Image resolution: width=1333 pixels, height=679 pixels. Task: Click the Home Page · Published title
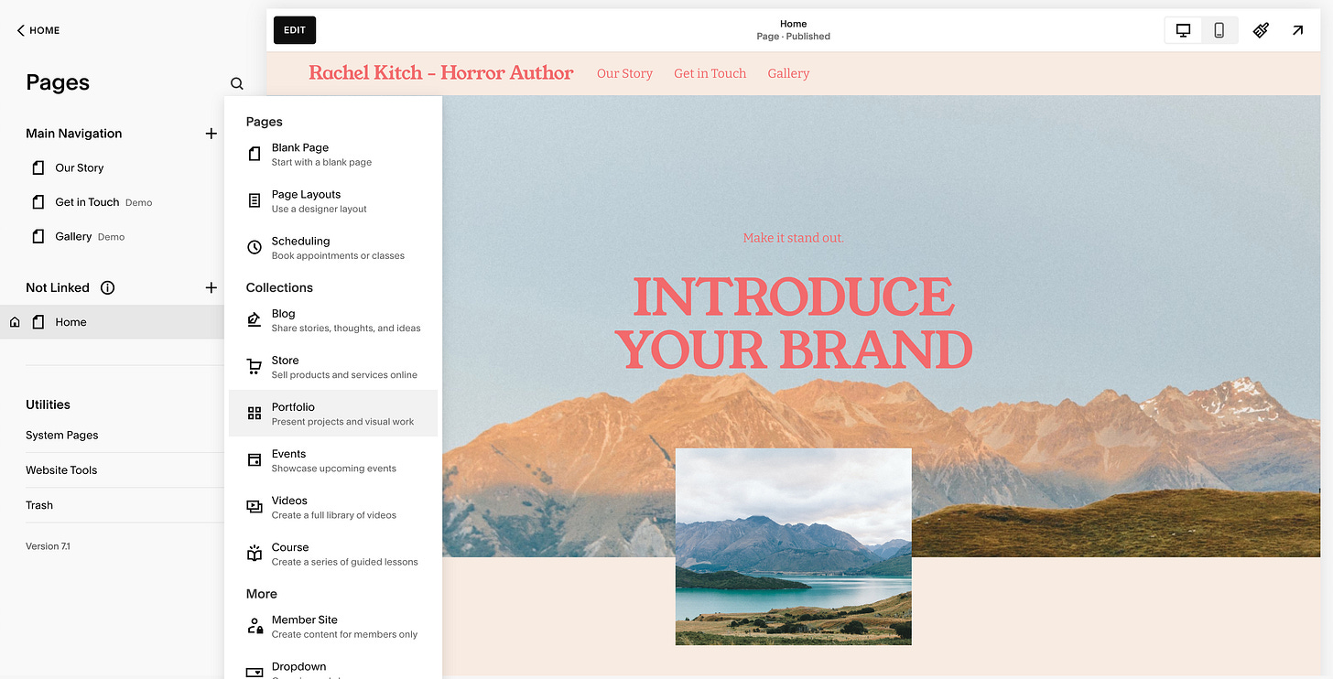click(x=793, y=30)
